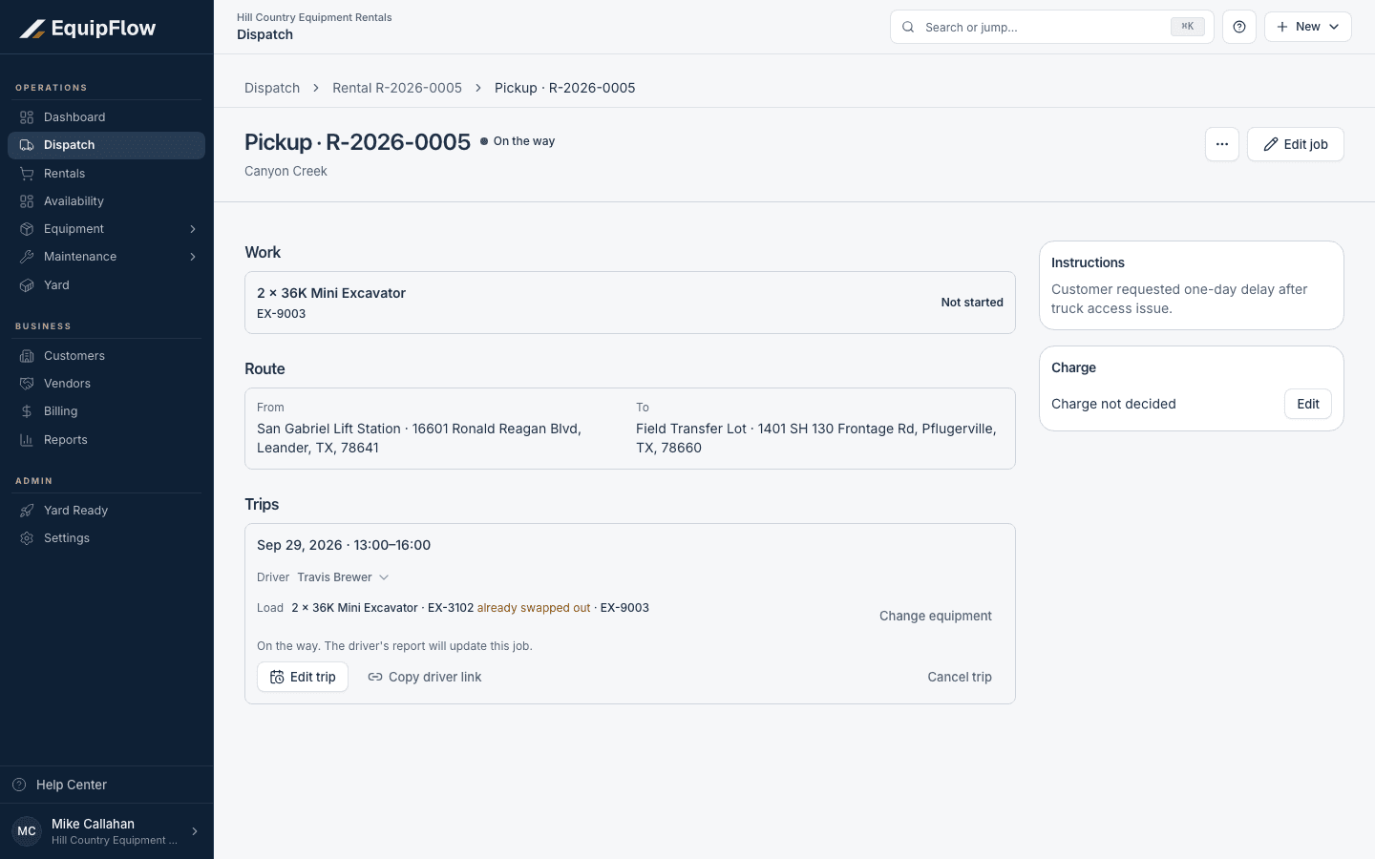Open the New dropdown button
Viewport: 1375px width, 859px height.
[x=1308, y=27]
